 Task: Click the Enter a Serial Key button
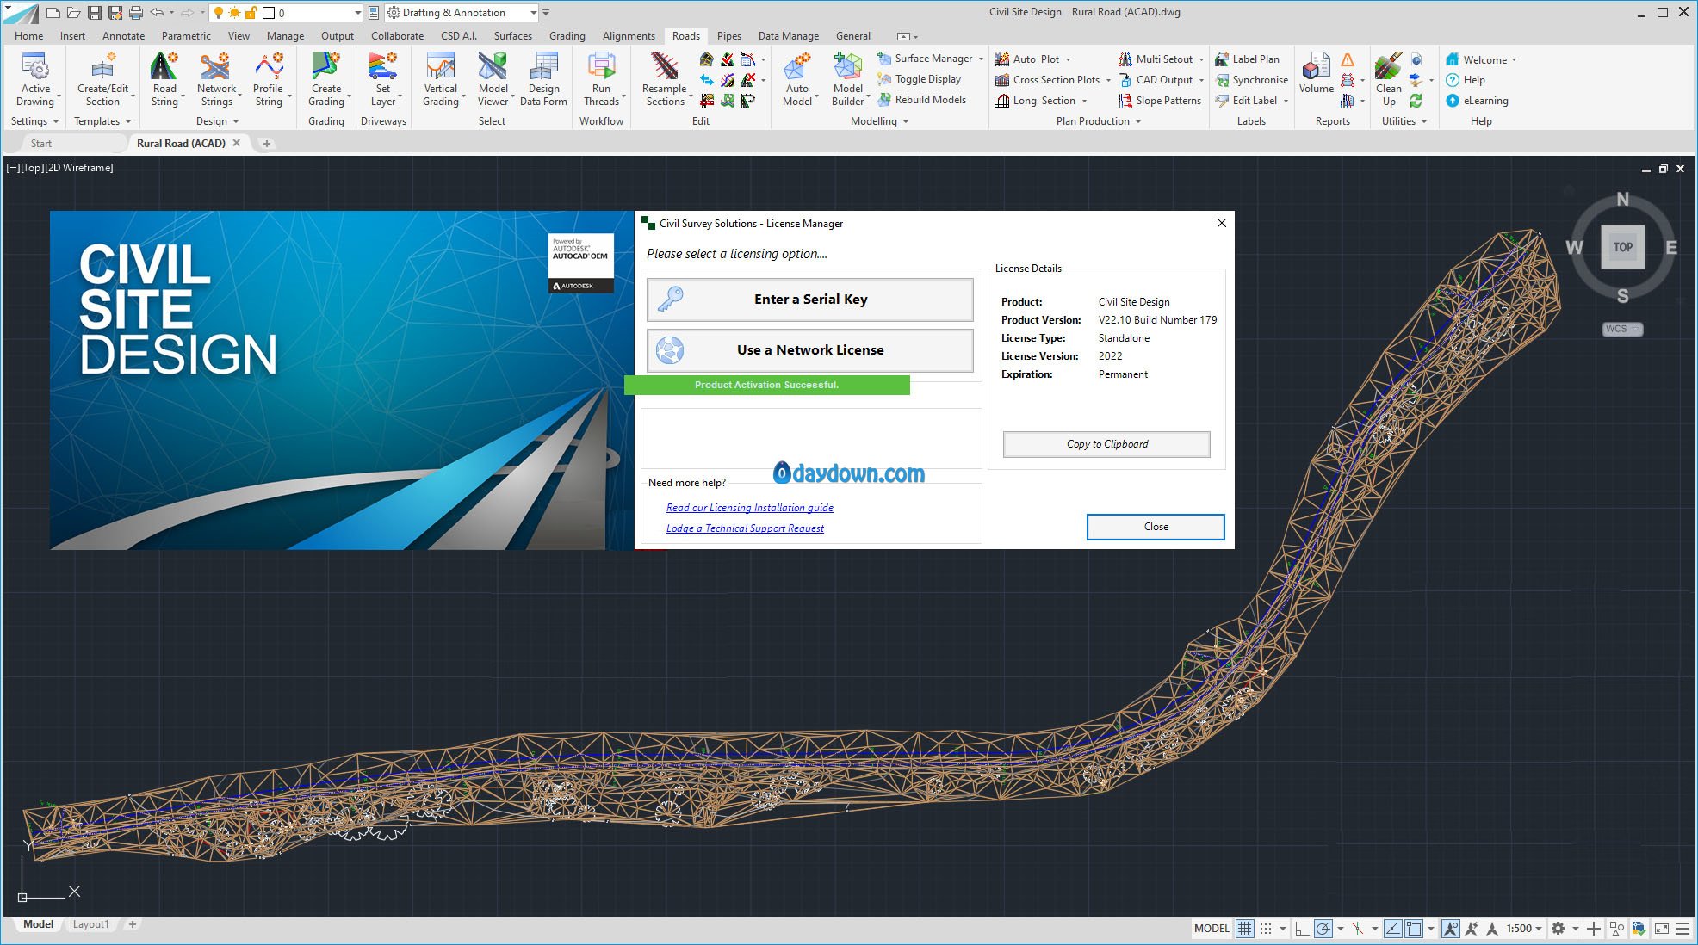[810, 300]
